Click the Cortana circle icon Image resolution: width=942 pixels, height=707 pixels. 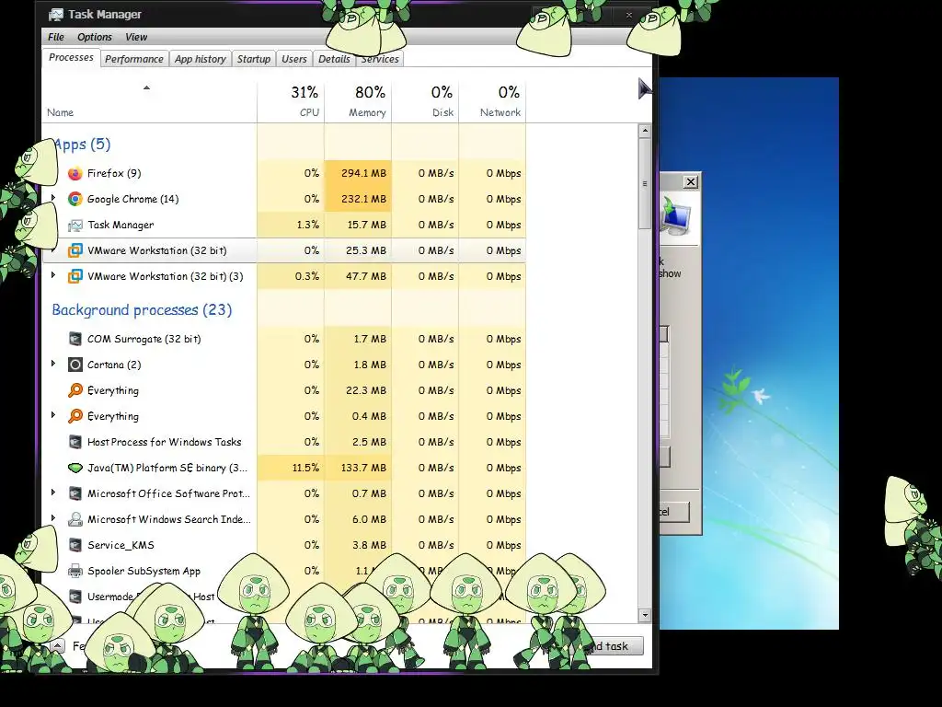[x=75, y=365]
